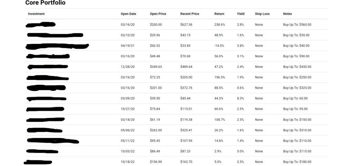Select the redacted investment priced at $489.64
The height and width of the screenshot is (166, 353).
(x=48, y=67)
